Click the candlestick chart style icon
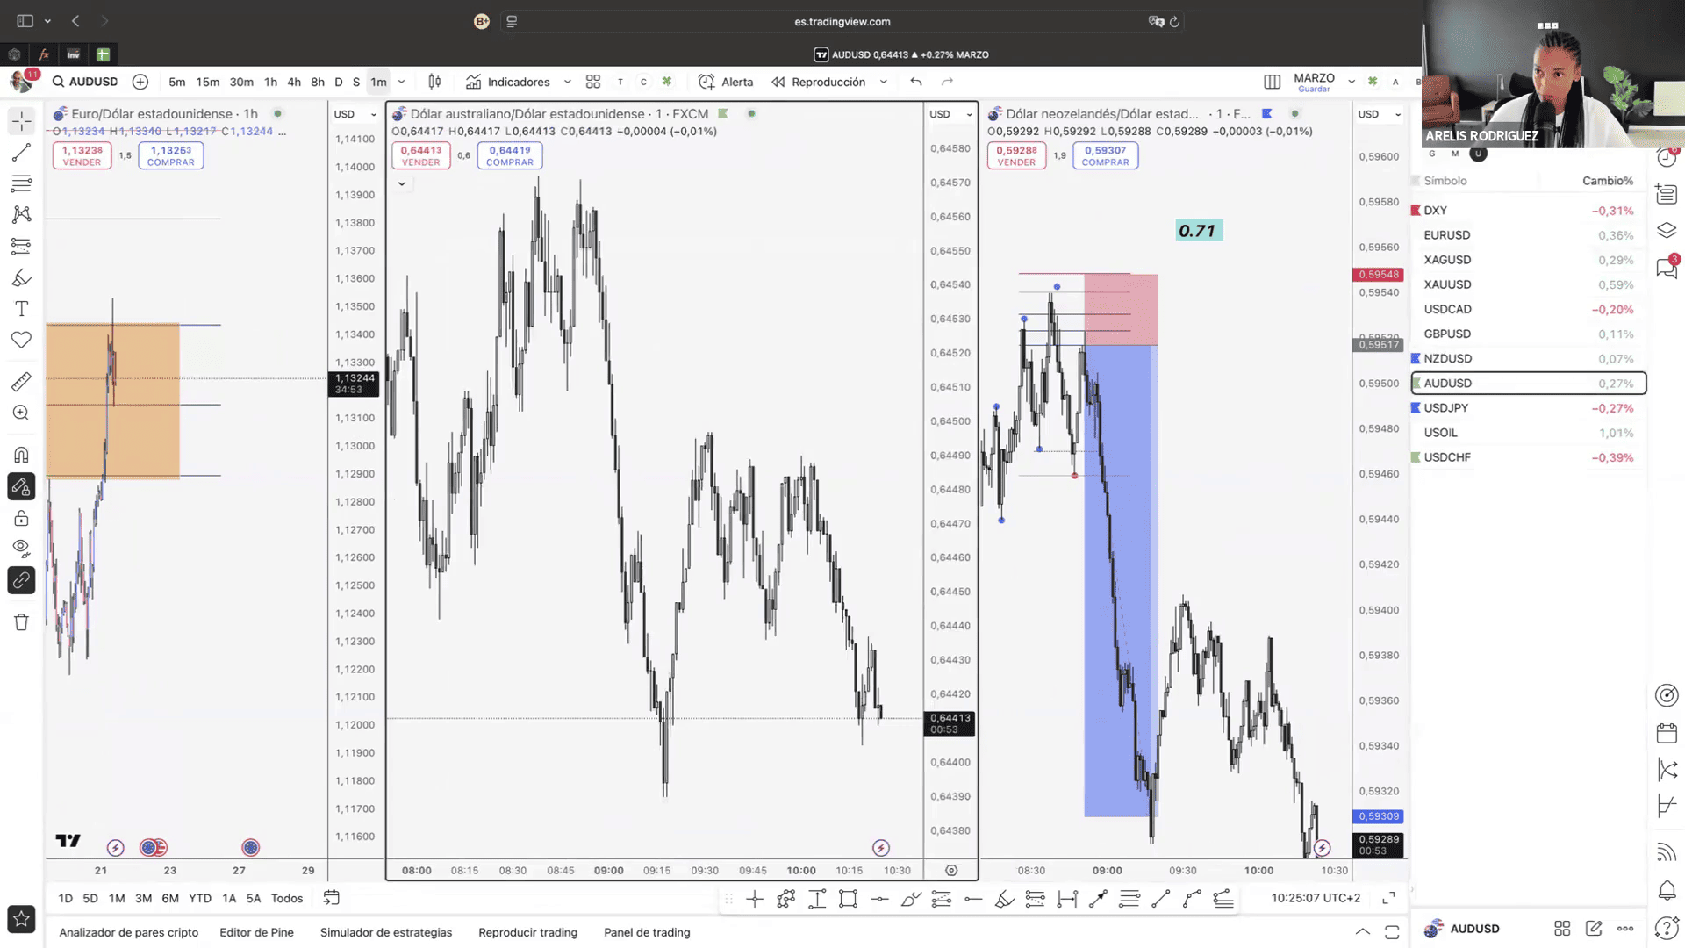This screenshot has width=1685, height=948. [434, 82]
